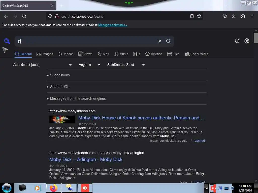
Task: Open the SafeSearch: Strict dropdown
Action: click(126, 65)
